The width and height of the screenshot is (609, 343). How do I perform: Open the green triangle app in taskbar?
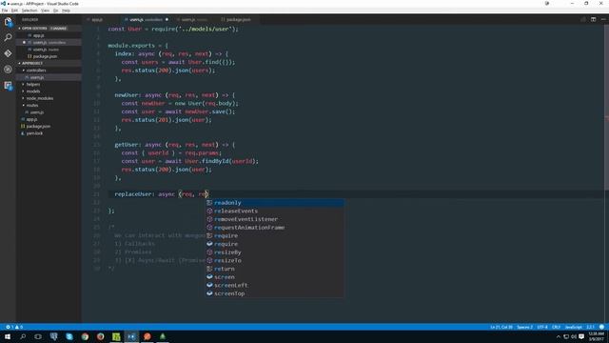pyautogui.click(x=163, y=336)
